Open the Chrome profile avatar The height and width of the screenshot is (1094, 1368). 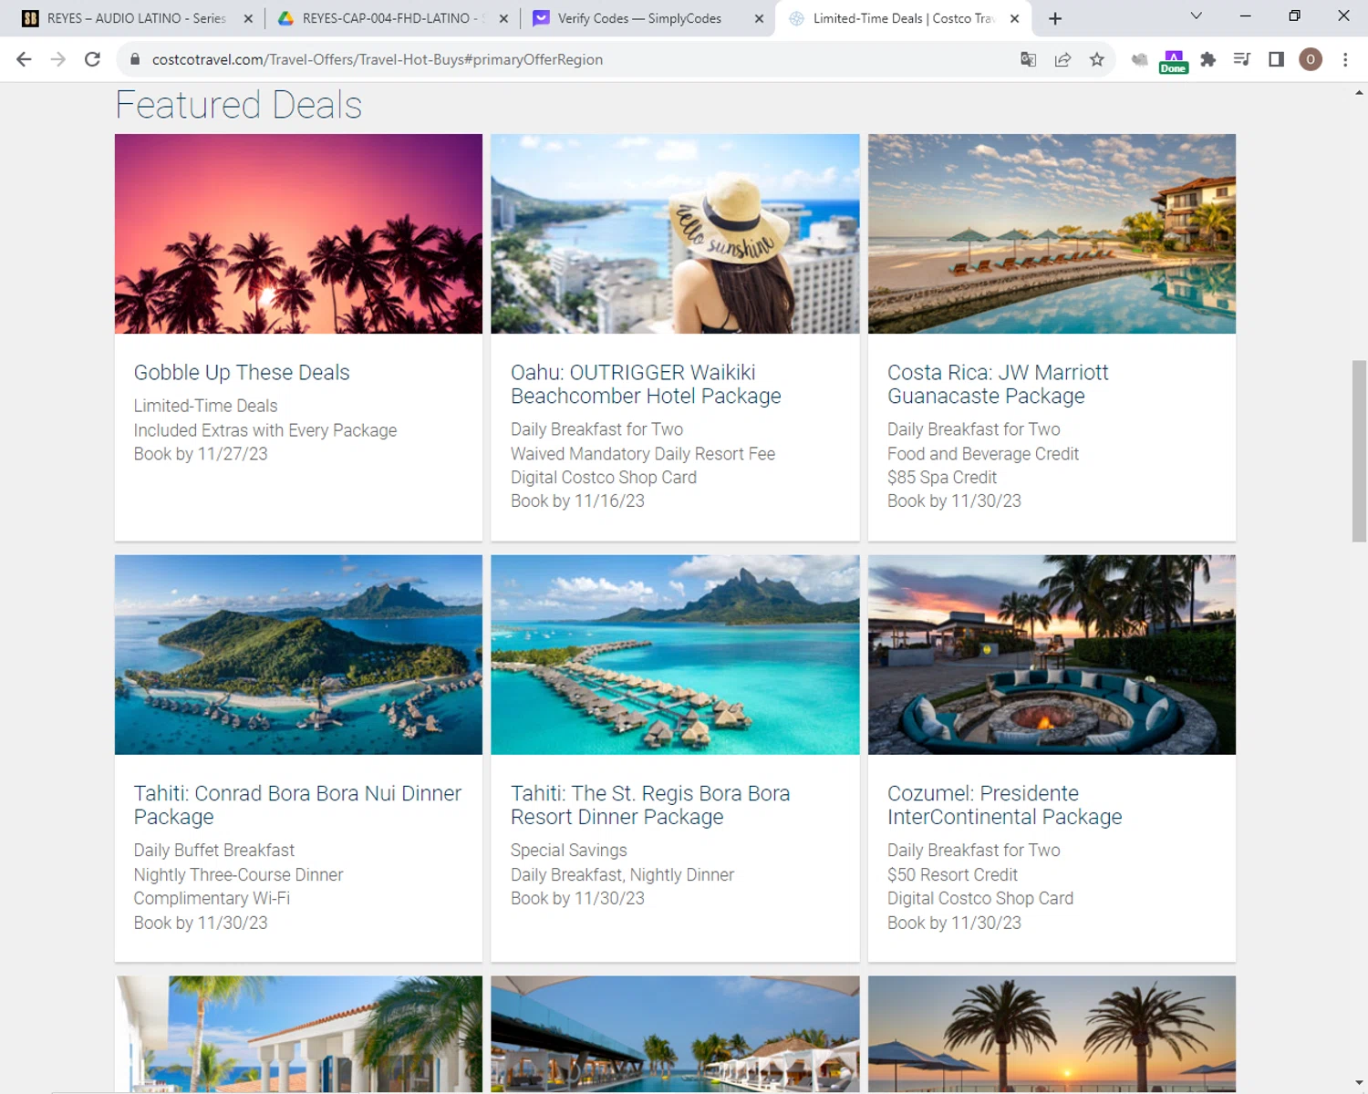point(1311,59)
